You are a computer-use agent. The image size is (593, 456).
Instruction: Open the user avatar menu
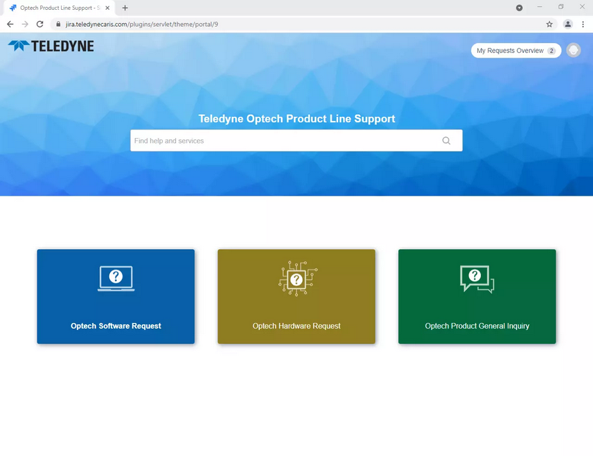point(573,50)
